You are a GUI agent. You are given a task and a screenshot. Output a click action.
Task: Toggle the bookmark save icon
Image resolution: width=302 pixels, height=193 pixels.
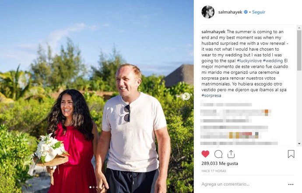(291, 154)
